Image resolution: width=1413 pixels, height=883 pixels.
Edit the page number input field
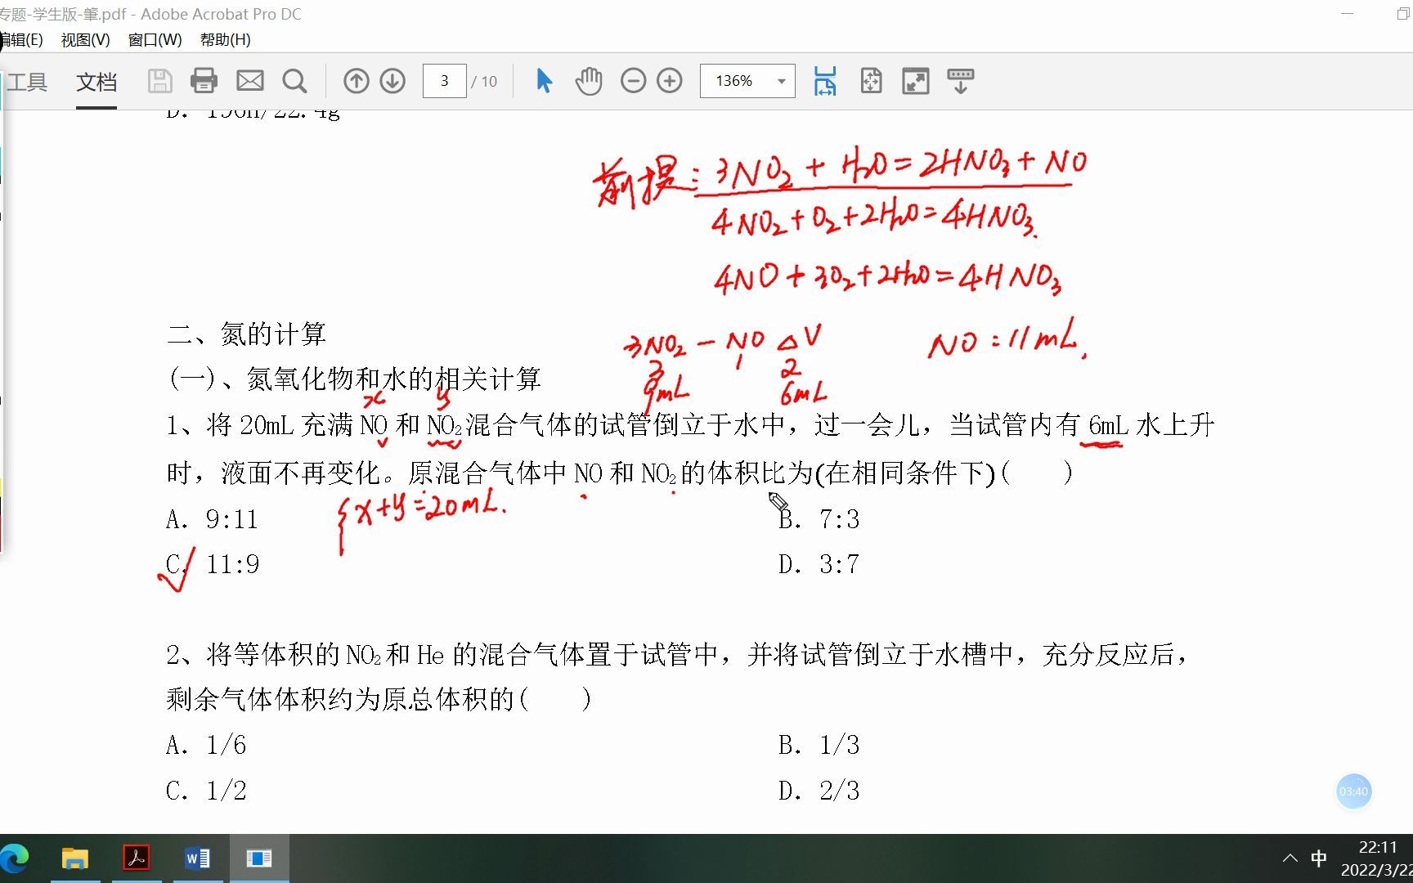444,80
